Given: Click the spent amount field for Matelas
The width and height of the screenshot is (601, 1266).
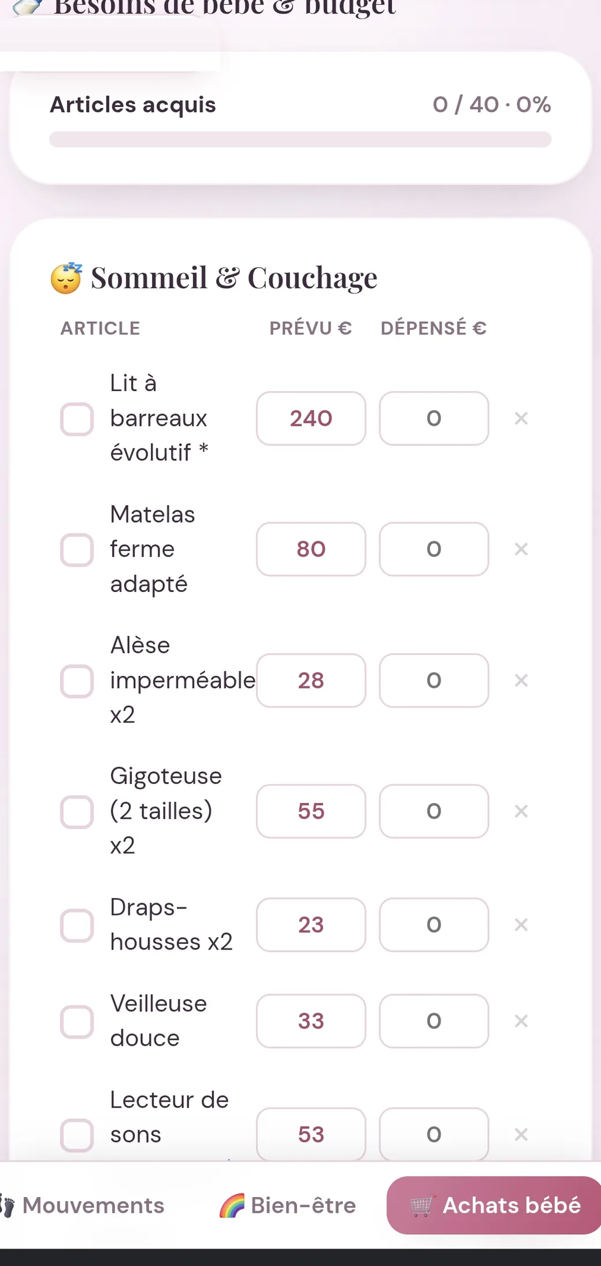Looking at the screenshot, I should pos(434,549).
